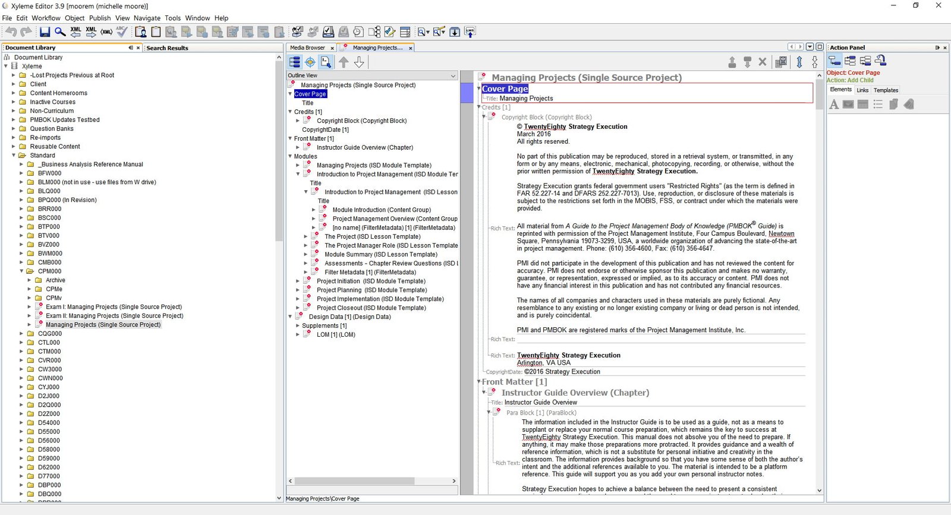Click the outline page search toggle icon

(326, 62)
